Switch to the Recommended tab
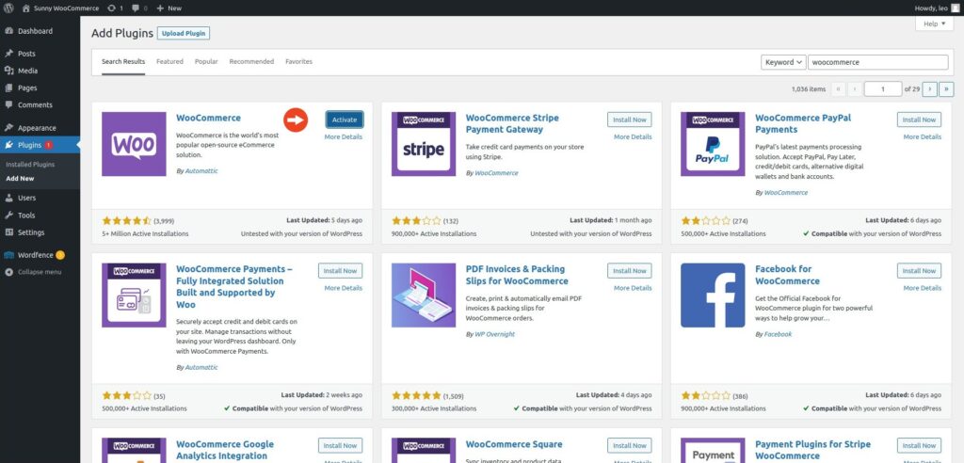The height and width of the screenshot is (463, 964). coord(251,61)
